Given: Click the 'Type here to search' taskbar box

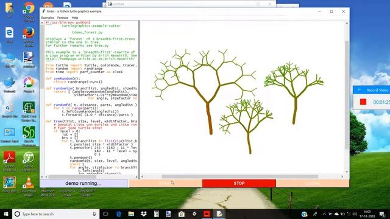Looking at the screenshot, I should pos(55,214).
